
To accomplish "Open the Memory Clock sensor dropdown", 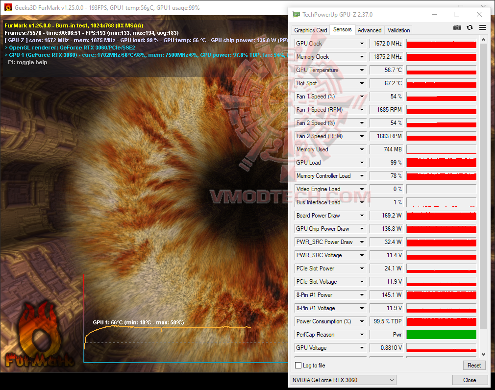I will [x=362, y=57].
